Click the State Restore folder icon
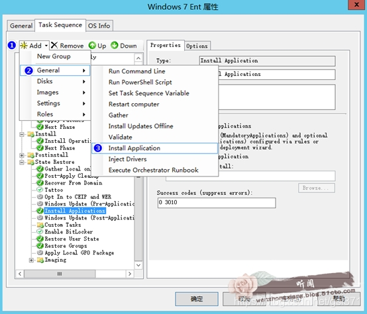This screenshot has height=314, width=367. [30, 162]
